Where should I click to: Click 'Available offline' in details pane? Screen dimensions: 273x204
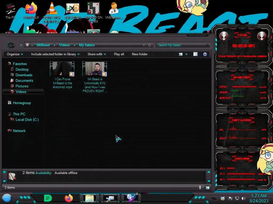point(66,173)
